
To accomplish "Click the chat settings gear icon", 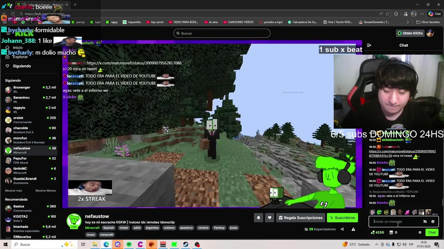I will (420, 232).
